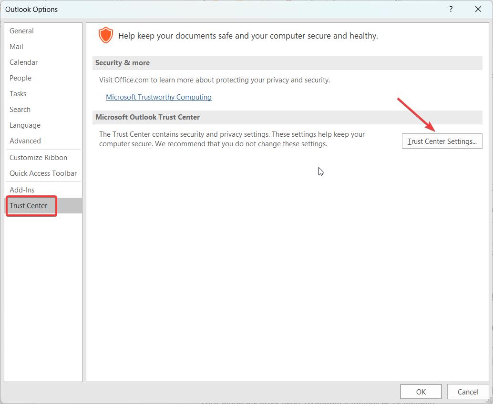
Task: Open the Customize Ribbon section
Action: 38,157
